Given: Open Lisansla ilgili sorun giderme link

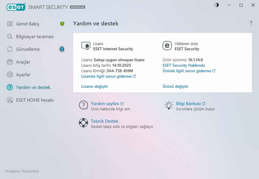Looking at the screenshot, I should coord(108,77).
